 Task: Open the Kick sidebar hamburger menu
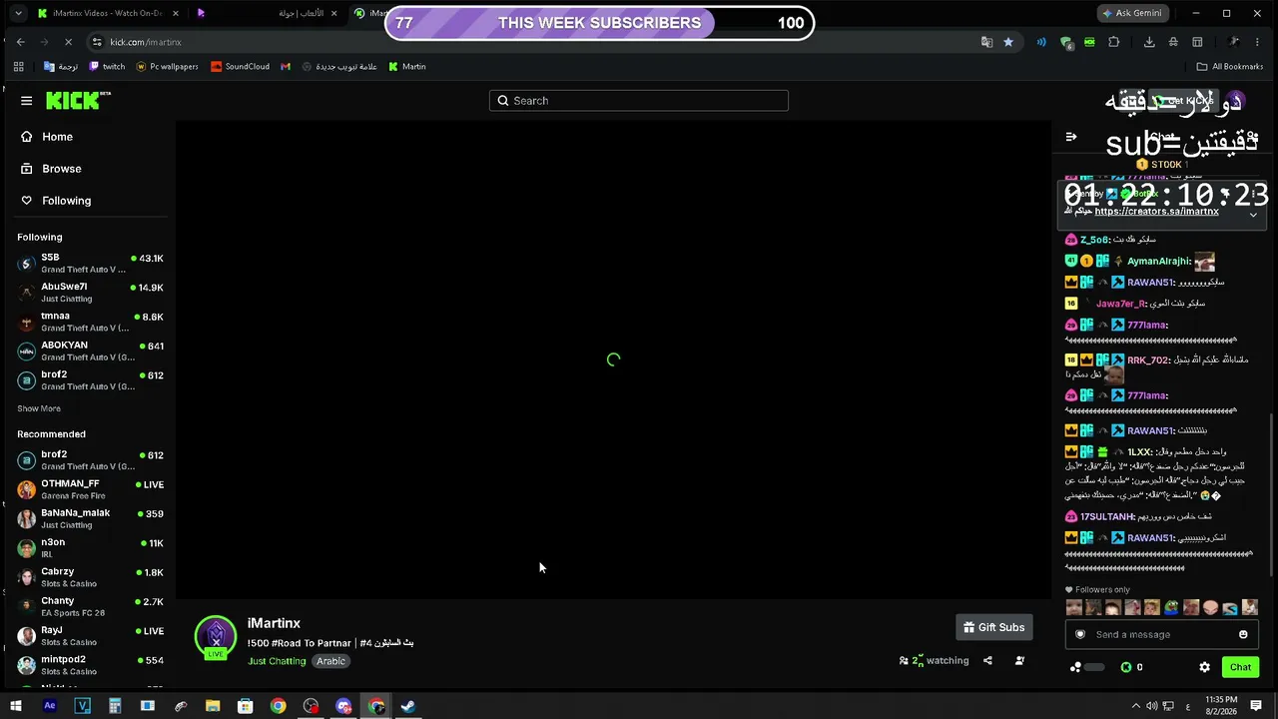coord(26,101)
